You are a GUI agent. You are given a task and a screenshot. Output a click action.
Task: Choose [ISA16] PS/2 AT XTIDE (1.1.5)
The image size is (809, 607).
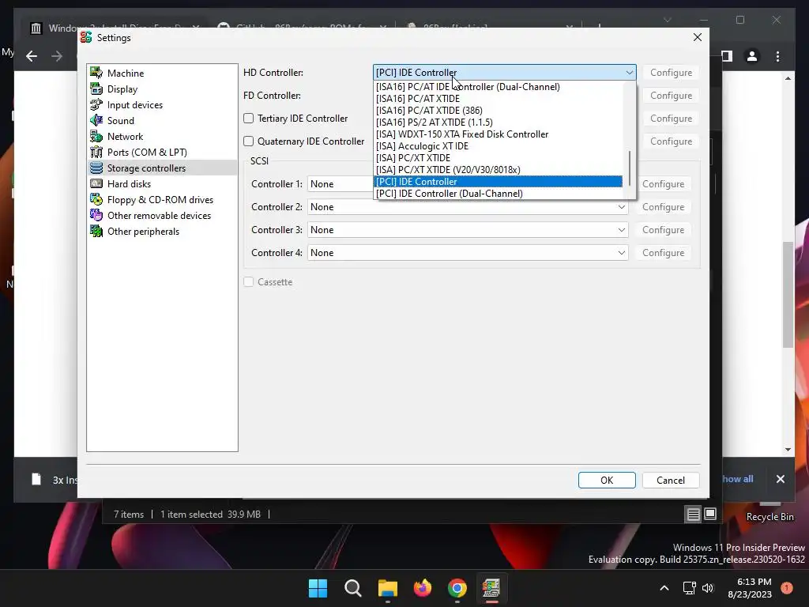pyautogui.click(x=499, y=123)
